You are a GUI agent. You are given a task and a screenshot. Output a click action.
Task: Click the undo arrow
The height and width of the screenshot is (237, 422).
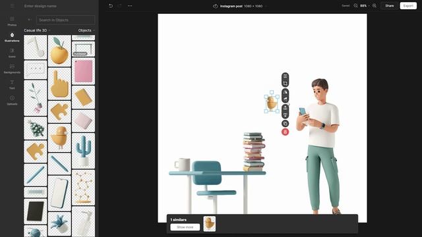coord(111,6)
